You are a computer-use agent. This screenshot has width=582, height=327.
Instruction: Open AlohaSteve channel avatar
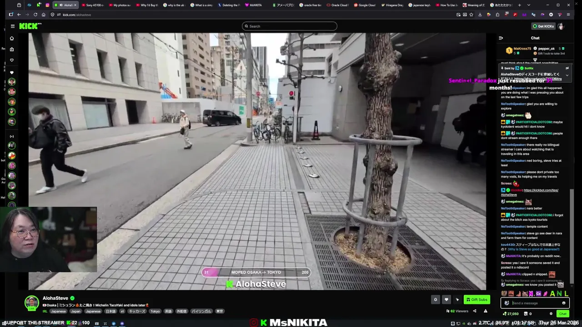(x=32, y=303)
